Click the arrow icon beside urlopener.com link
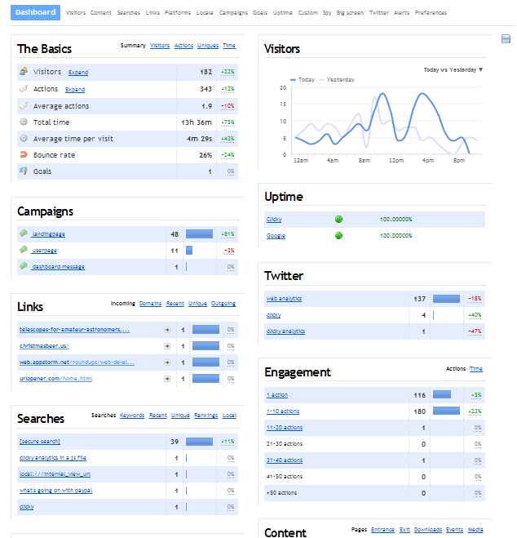Viewport: 517px width, 538px height. point(167,379)
